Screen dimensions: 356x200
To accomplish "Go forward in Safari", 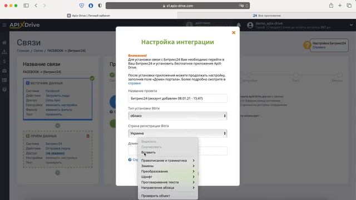I will pos(44,6).
